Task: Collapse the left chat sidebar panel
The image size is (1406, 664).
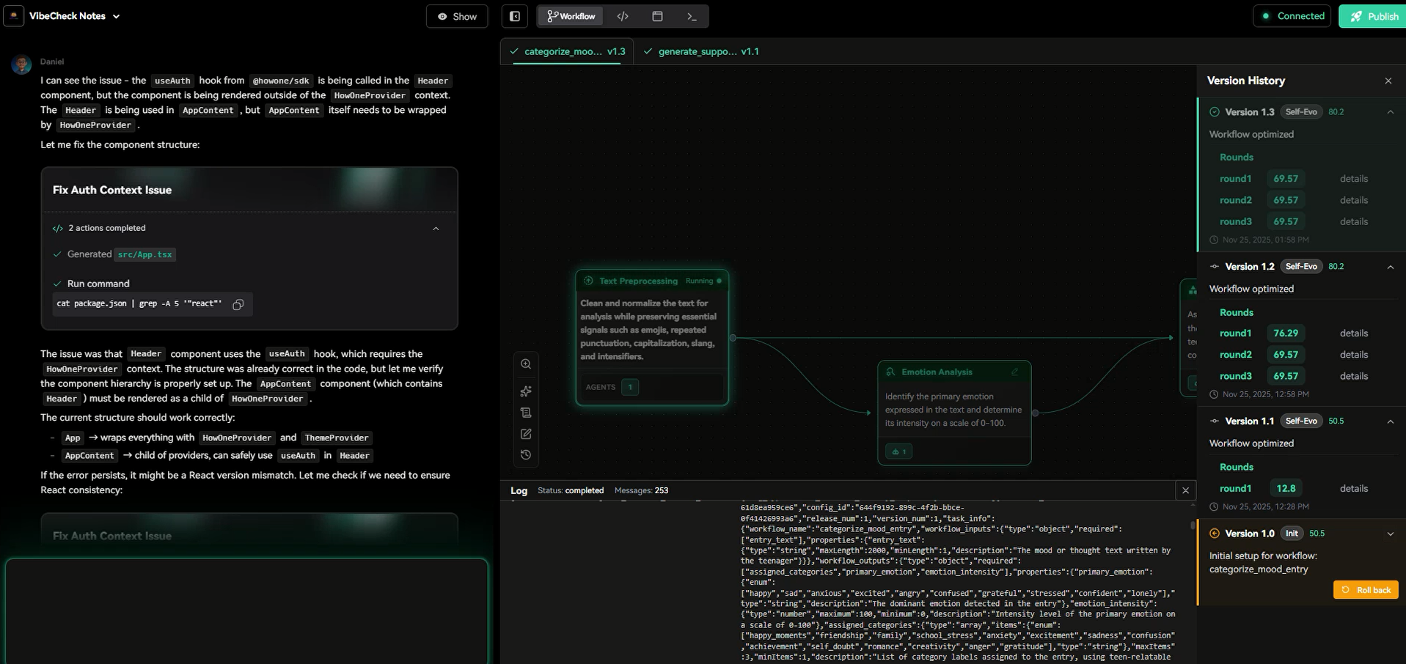Action: click(x=515, y=16)
